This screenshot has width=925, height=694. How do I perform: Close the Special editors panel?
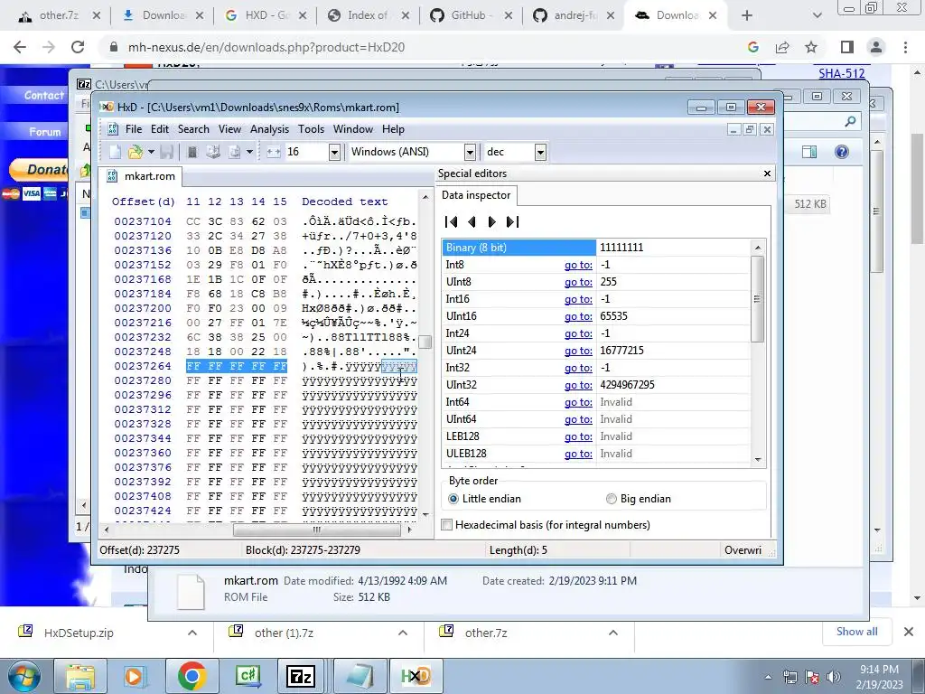pyautogui.click(x=767, y=173)
